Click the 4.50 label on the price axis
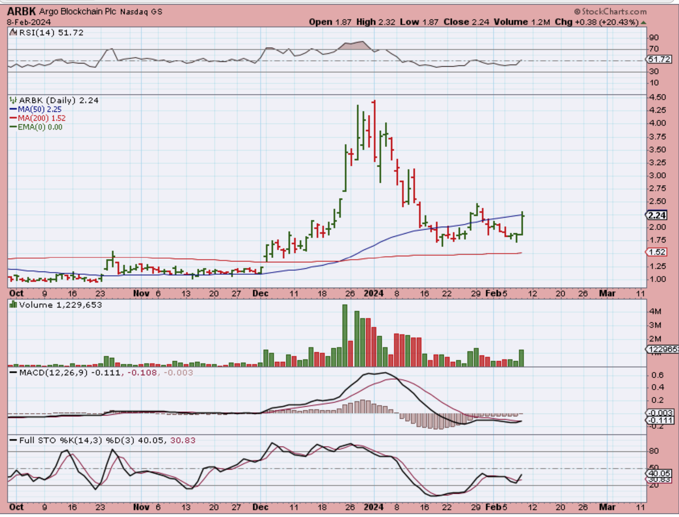This screenshot has width=679, height=517. [x=658, y=97]
